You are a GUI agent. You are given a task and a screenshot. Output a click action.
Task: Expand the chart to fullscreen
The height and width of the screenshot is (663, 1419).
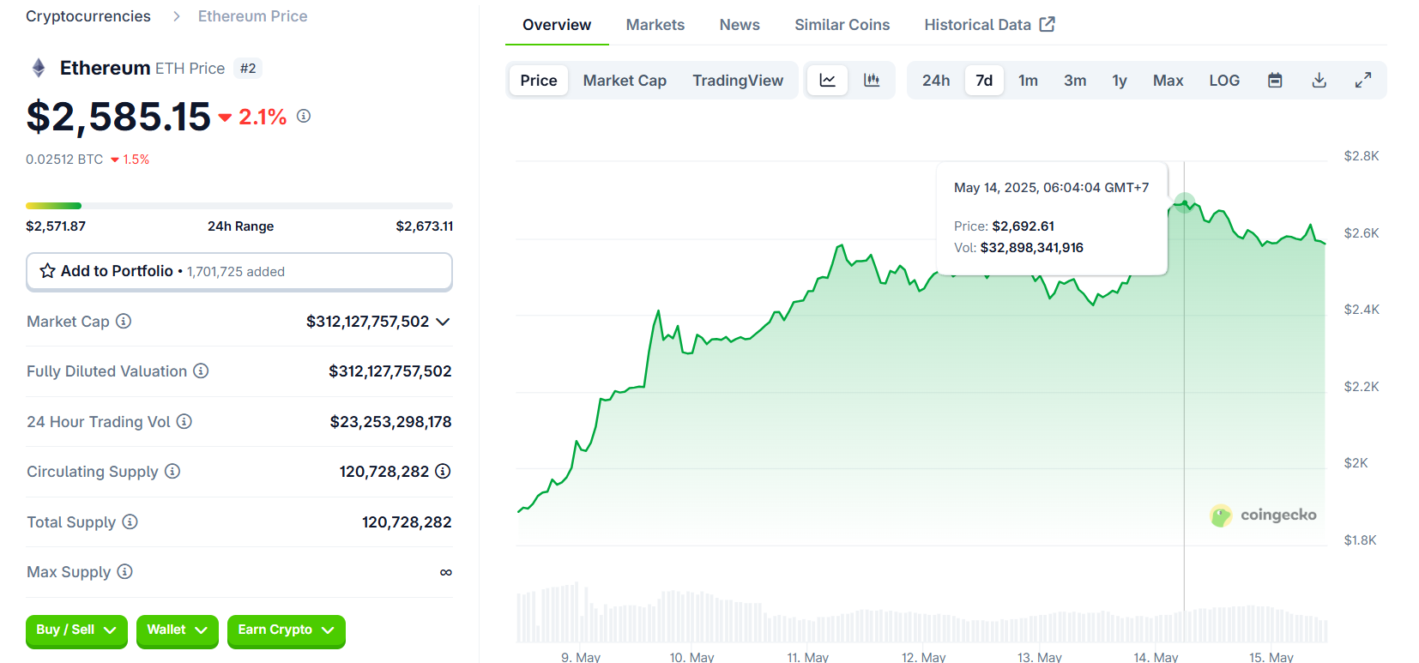(x=1363, y=80)
